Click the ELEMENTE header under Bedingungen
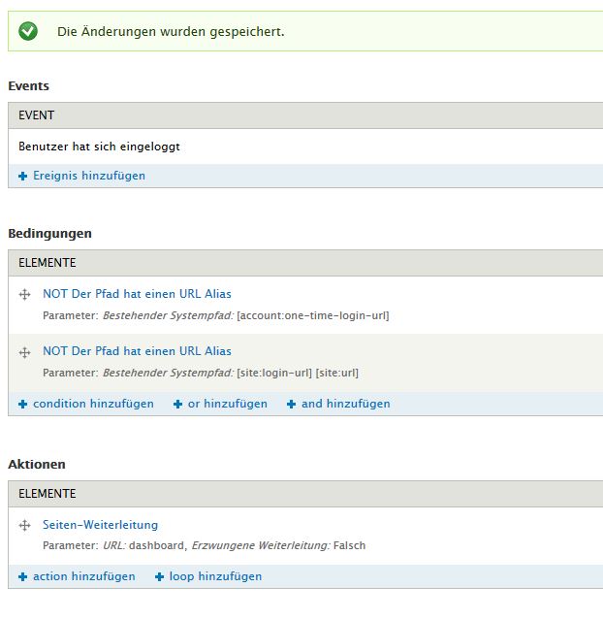603x620 pixels. [47, 263]
